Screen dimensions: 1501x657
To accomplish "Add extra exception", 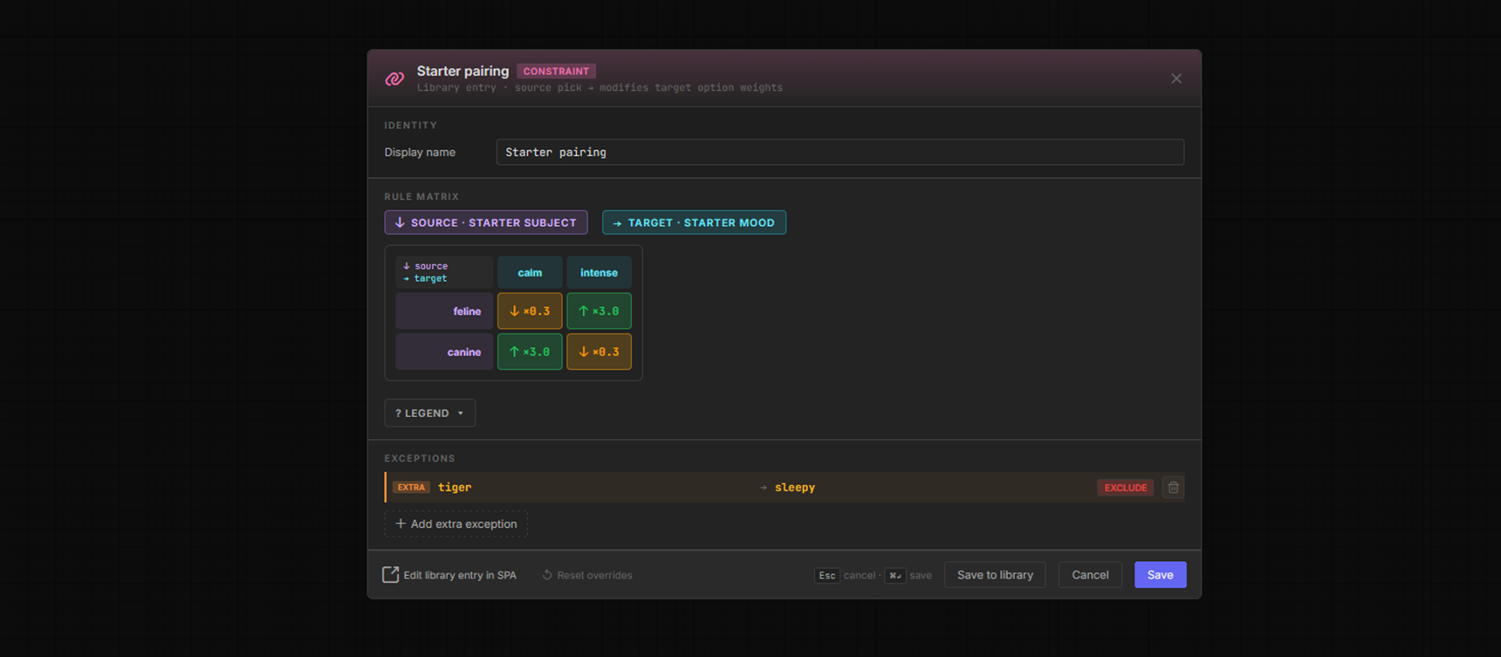I will click(456, 524).
